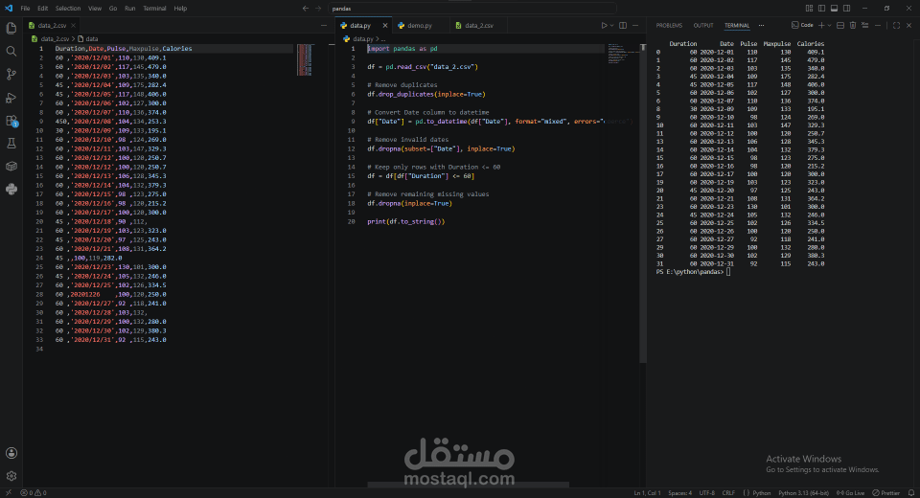Close the terminal panel

[908, 25]
